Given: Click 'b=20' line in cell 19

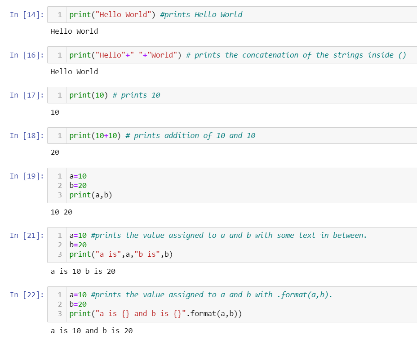Looking at the screenshot, I should [78, 186].
